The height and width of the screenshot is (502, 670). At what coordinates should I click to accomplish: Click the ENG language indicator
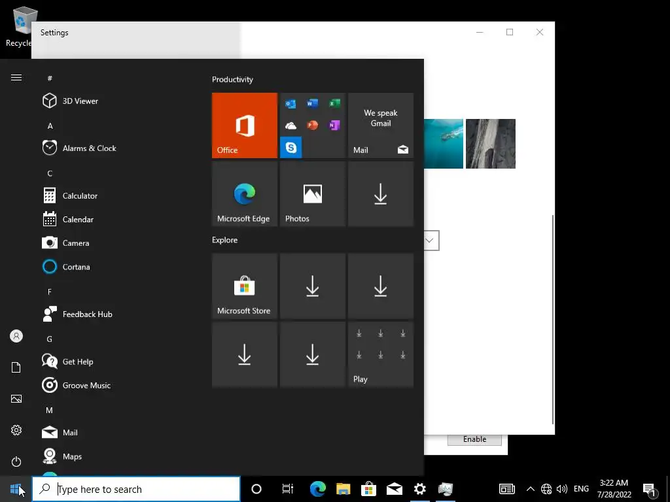coord(581,489)
